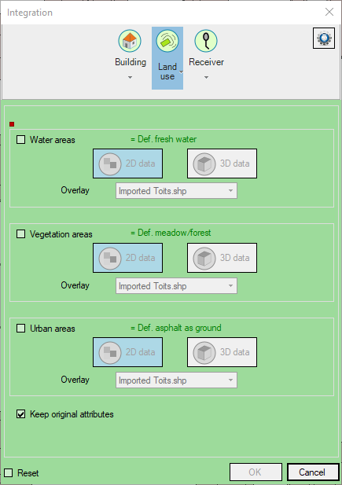
Task: Open the Water areas Overlay dropdown
Action: click(x=176, y=191)
